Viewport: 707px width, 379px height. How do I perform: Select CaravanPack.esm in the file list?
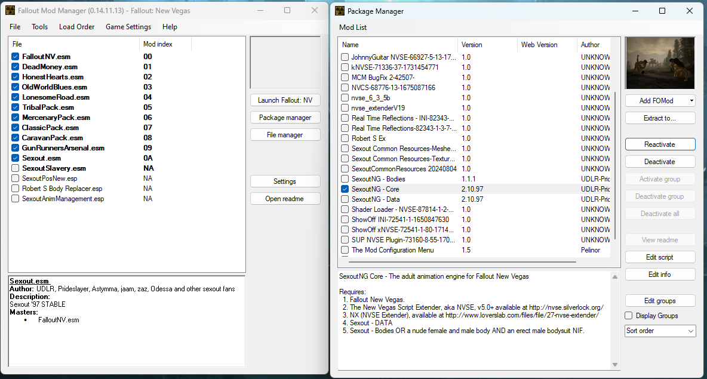[x=53, y=138]
